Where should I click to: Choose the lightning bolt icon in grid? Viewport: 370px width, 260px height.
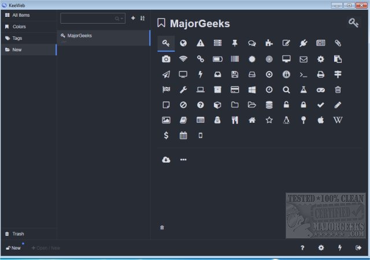click(201, 74)
